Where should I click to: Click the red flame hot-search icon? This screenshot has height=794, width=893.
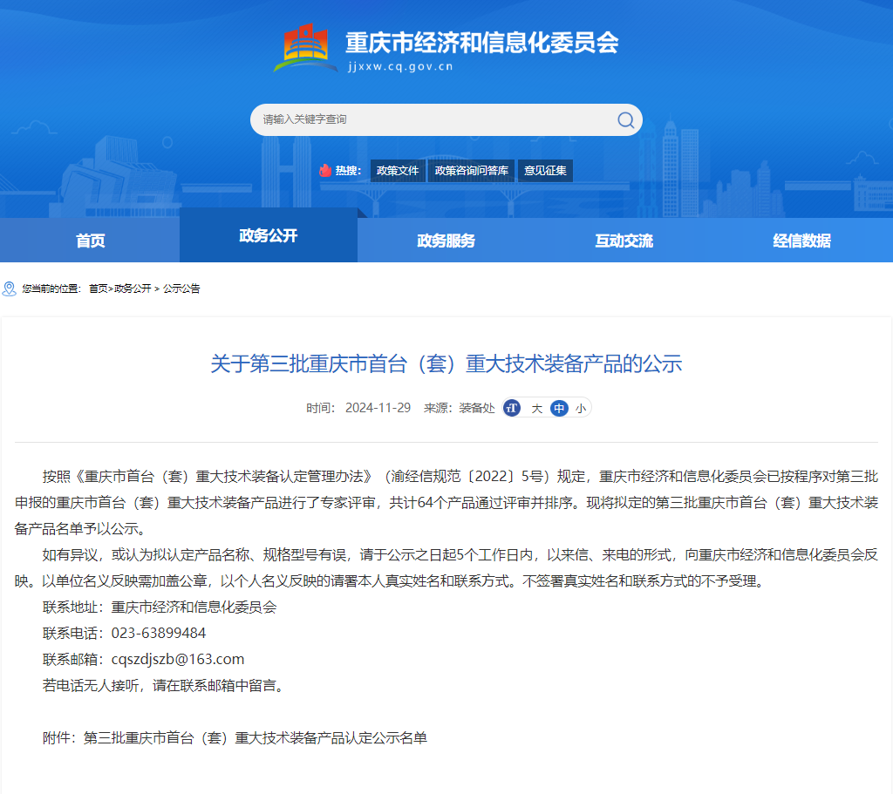tap(325, 171)
